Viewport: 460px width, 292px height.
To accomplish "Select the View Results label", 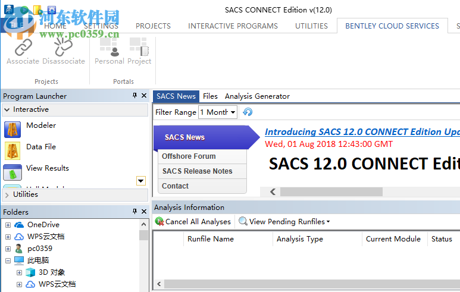I will click(48, 168).
